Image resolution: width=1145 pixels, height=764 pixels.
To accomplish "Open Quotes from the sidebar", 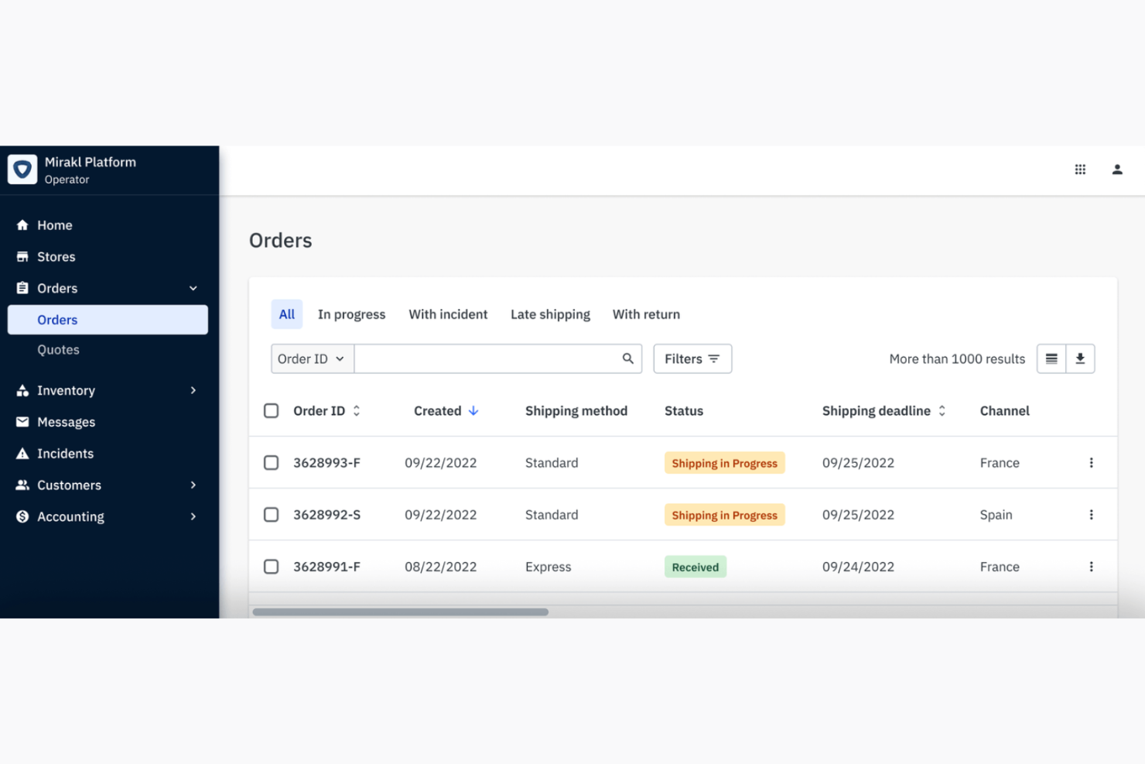I will pyautogui.click(x=58, y=349).
